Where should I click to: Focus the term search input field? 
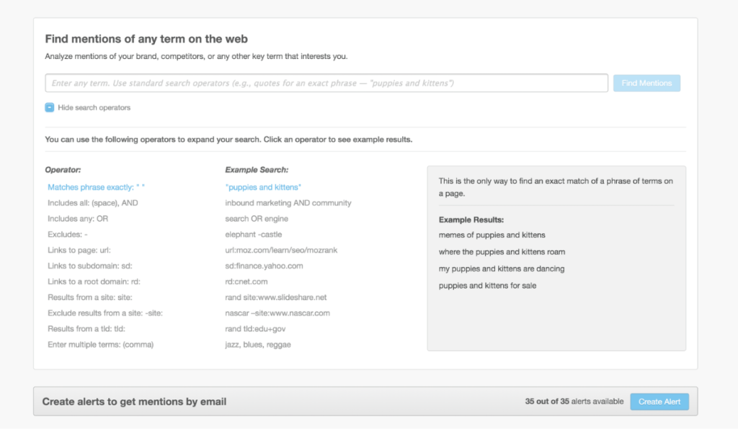(x=326, y=83)
